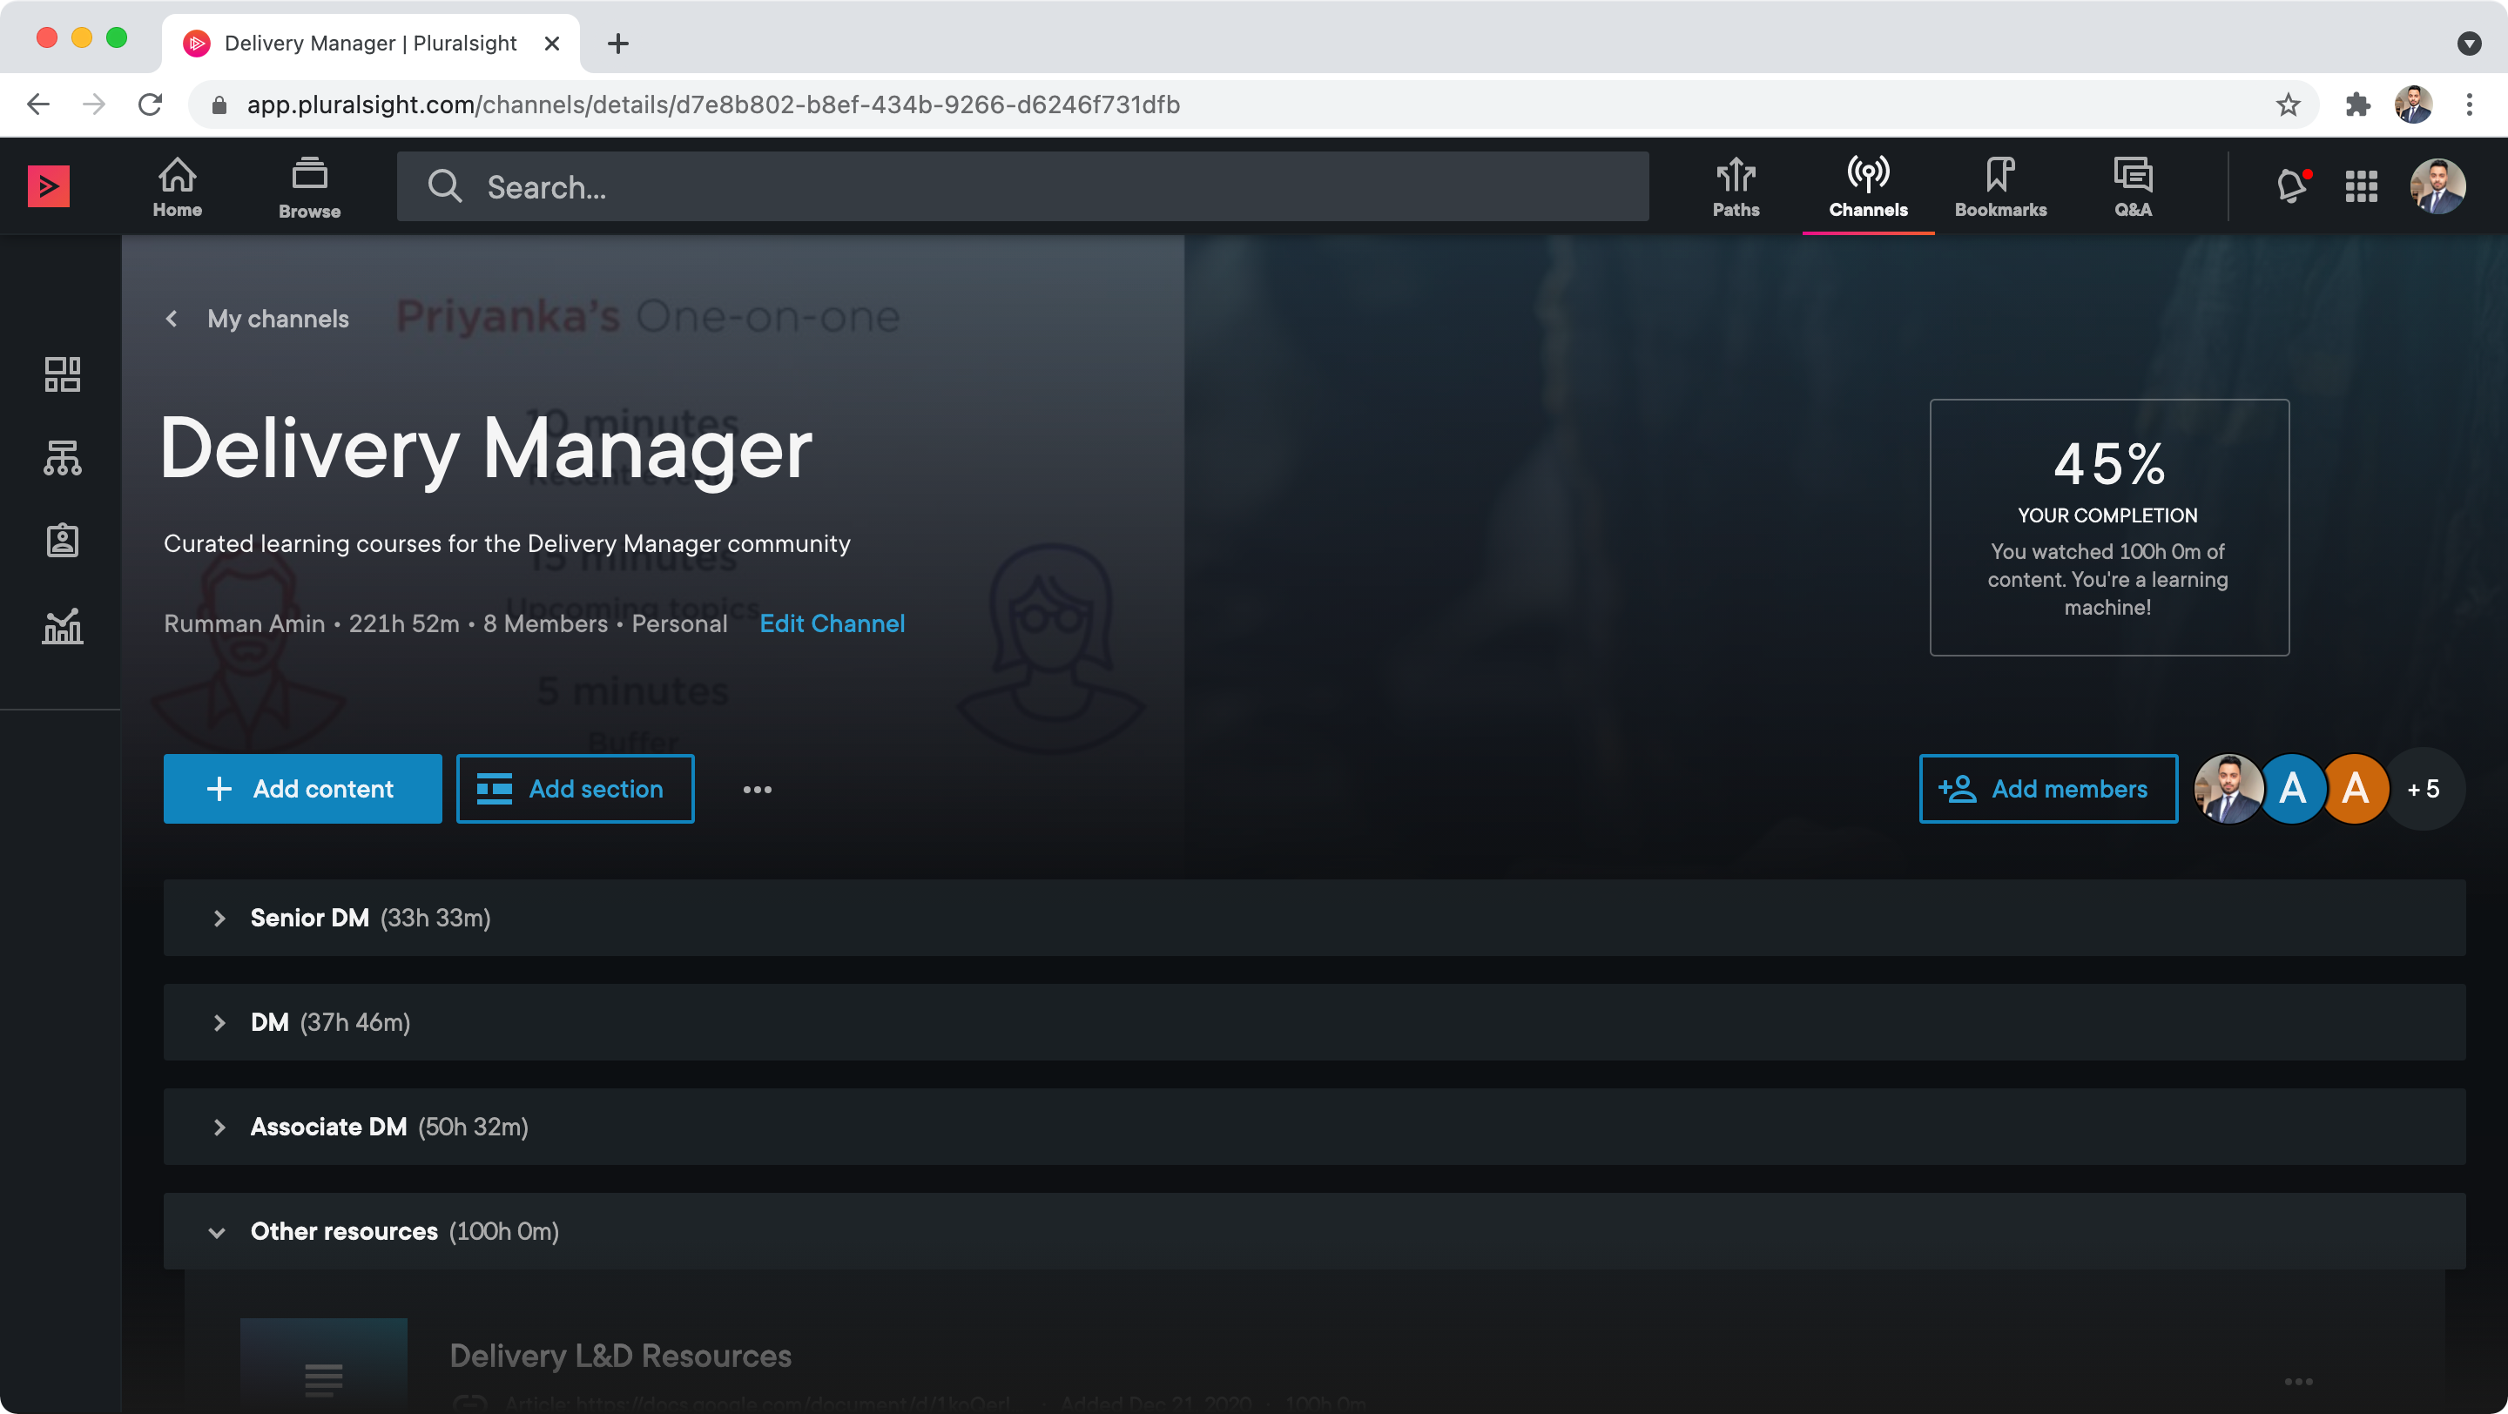Expand the Associate DM section

(219, 1127)
